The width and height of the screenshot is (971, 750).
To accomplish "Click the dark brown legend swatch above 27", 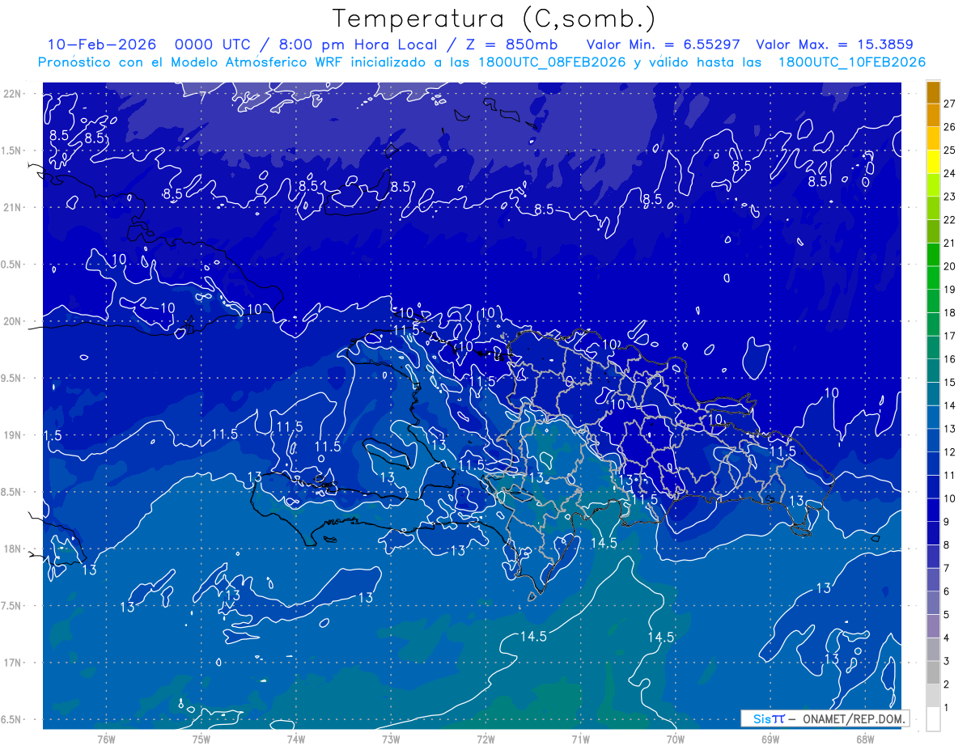I will pyautogui.click(x=933, y=91).
